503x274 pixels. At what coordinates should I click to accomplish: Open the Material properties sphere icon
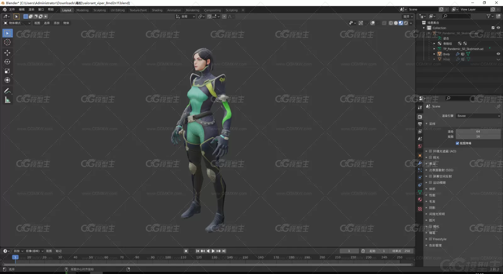(420, 200)
